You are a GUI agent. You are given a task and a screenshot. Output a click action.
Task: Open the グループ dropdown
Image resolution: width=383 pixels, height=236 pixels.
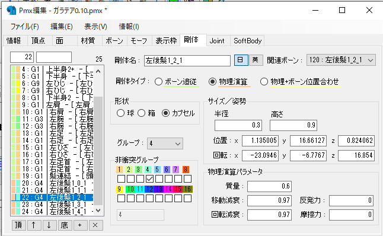pos(165,143)
